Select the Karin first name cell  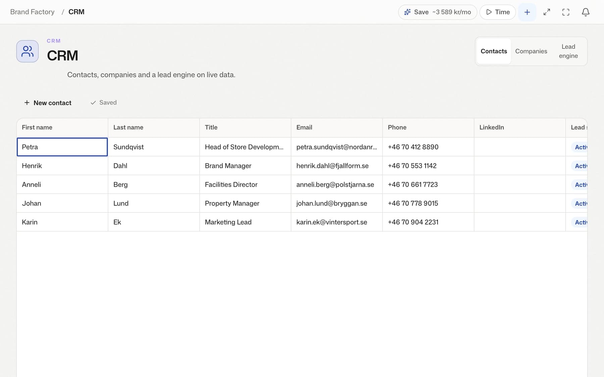point(62,222)
